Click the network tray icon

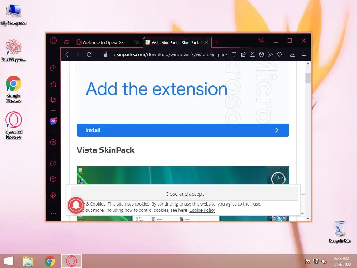316,261
